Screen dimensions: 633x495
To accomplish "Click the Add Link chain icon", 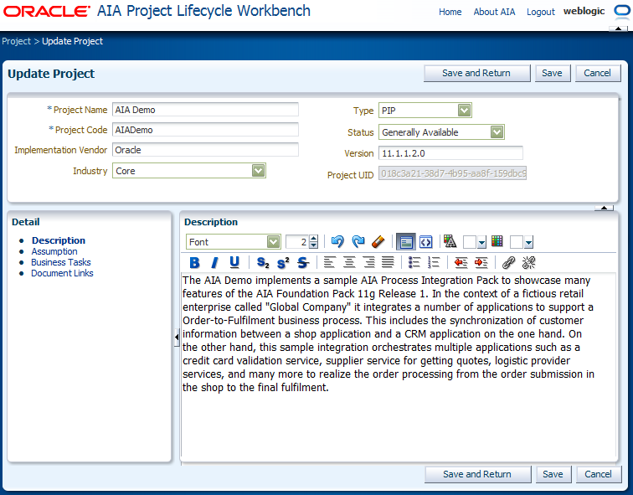I will (x=509, y=263).
